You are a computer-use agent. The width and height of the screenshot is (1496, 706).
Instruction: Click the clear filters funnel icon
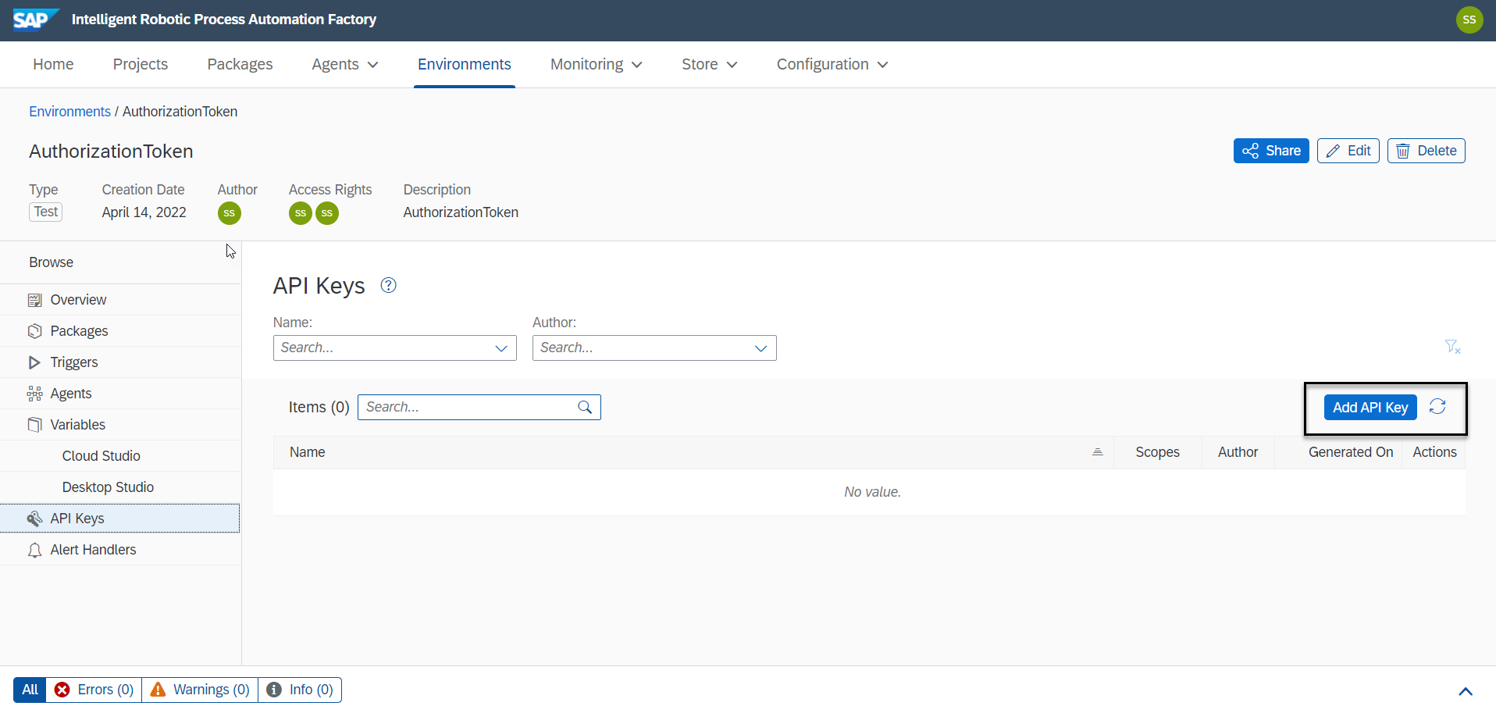click(x=1452, y=347)
